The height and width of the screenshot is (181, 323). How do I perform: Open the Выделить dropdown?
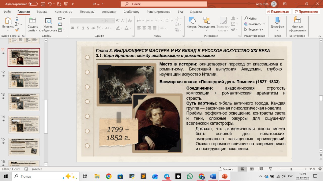click(x=254, y=29)
